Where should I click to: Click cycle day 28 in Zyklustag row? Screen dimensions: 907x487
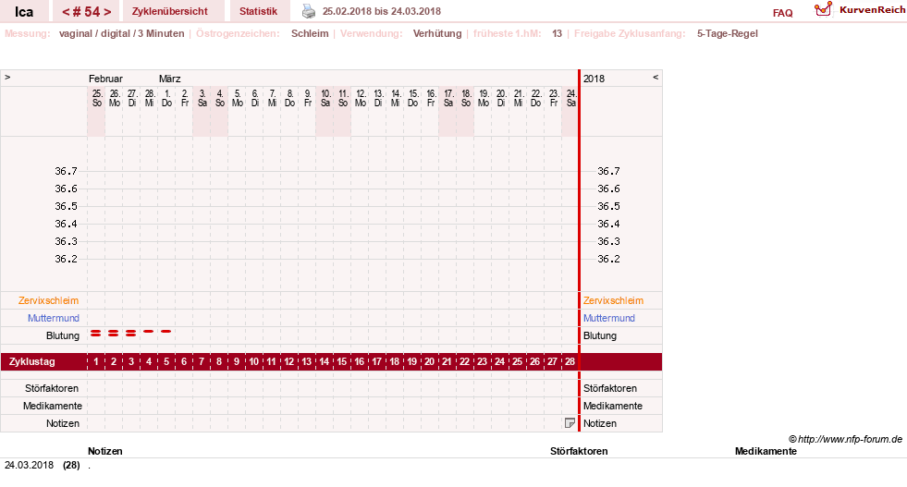click(x=570, y=361)
